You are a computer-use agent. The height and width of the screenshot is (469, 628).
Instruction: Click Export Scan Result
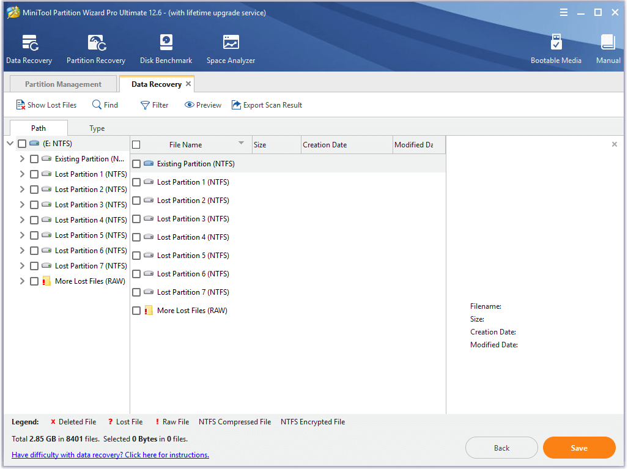point(267,105)
